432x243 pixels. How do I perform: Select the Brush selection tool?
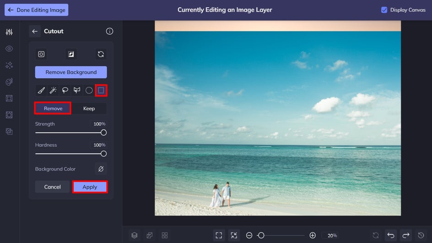[x=41, y=90]
